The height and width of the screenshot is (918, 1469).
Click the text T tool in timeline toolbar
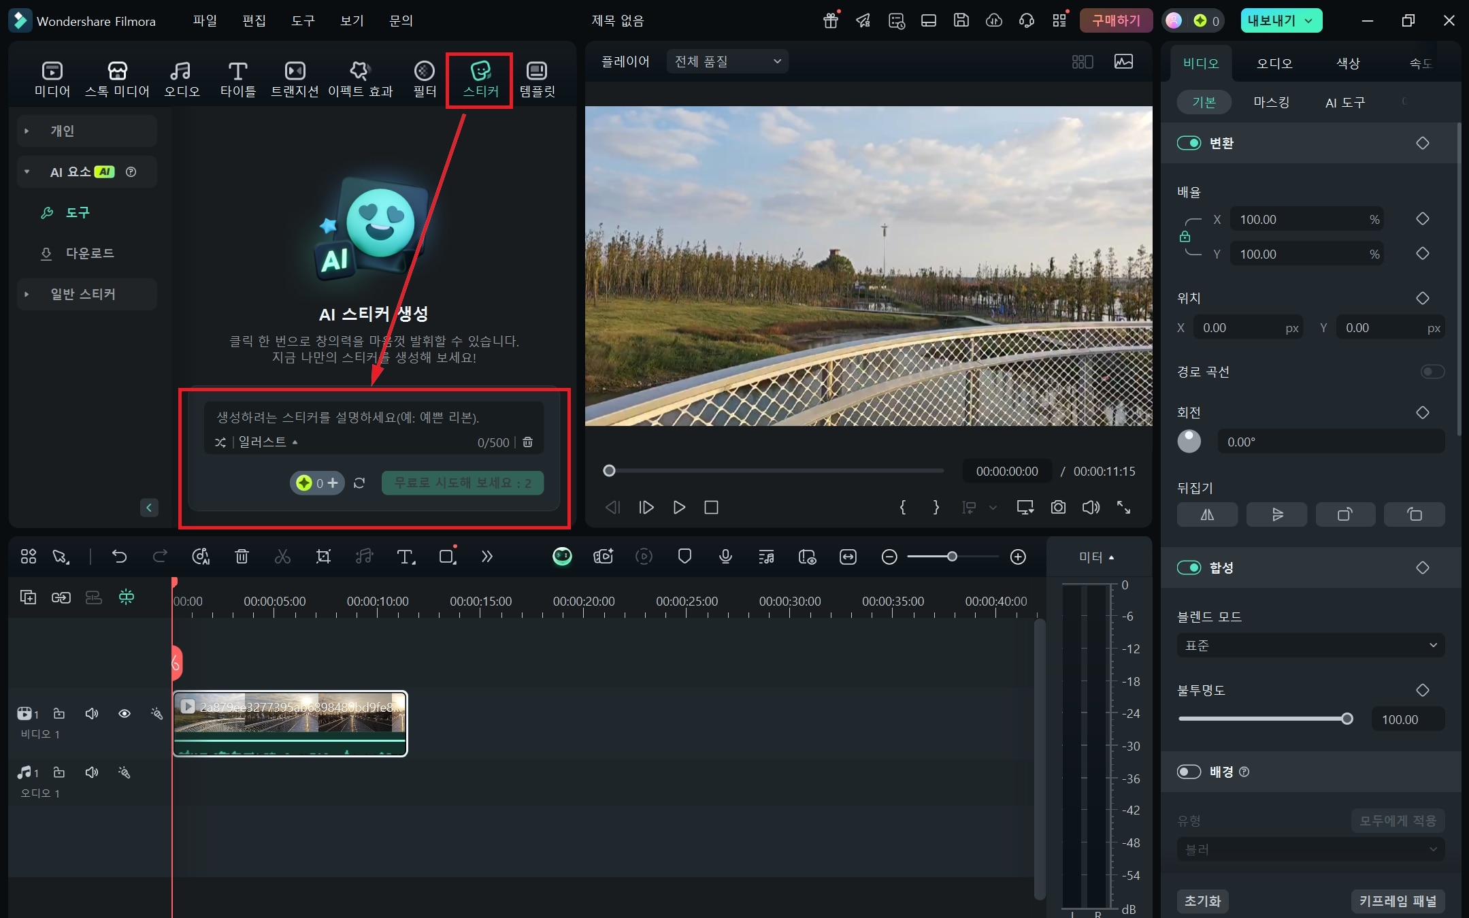406,557
